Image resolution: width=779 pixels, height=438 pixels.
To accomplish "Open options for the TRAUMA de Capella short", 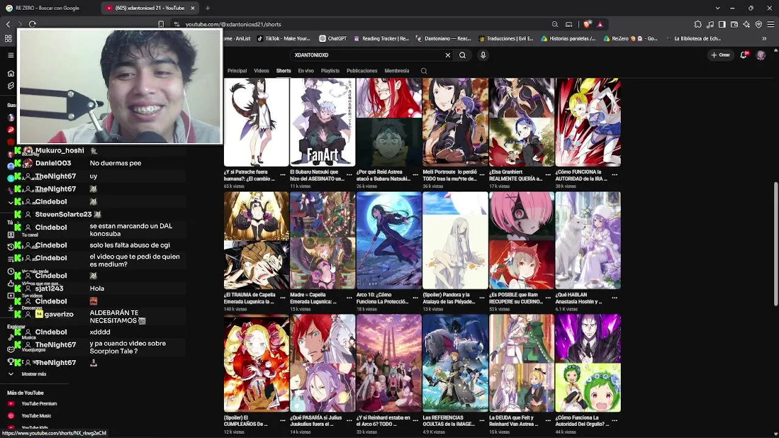I will 282,298.
